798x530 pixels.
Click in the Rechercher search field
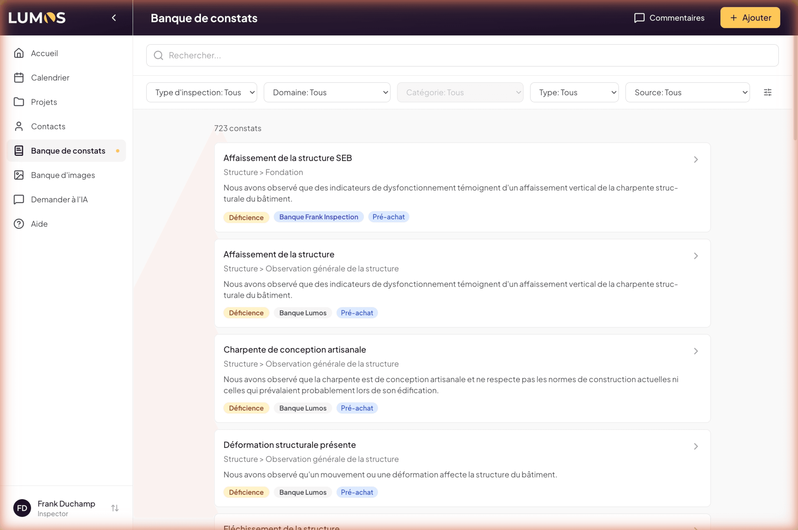tap(462, 55)
